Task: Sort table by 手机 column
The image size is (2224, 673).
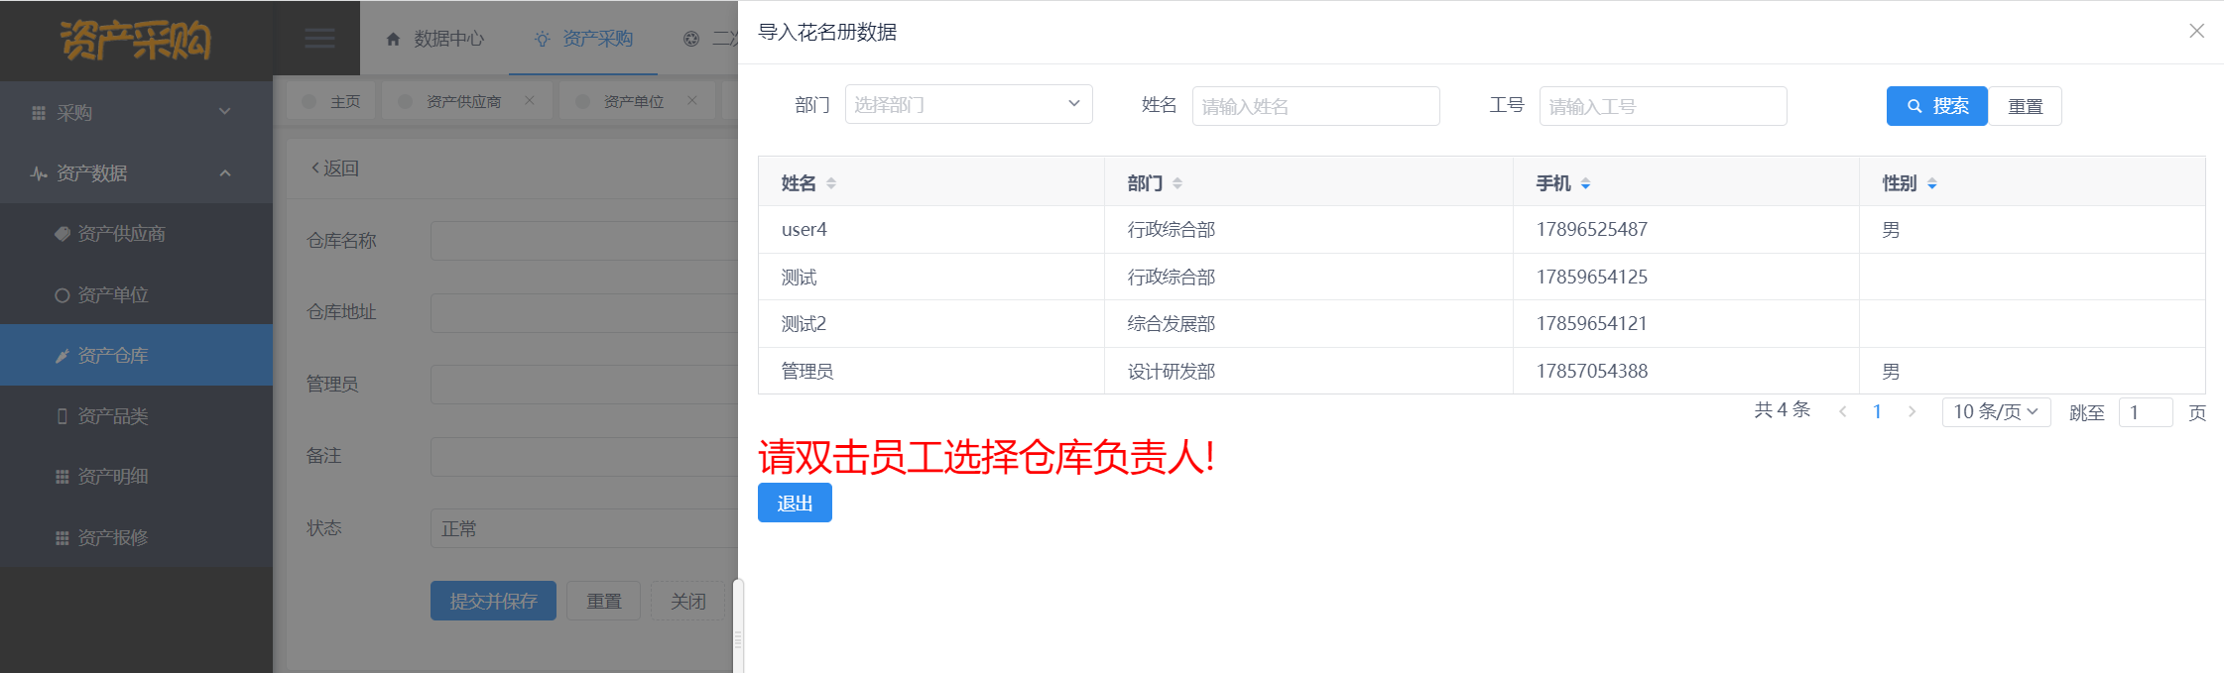Action: [1585, 183]
